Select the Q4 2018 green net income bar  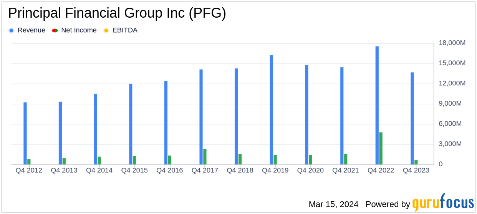coord(240,159)
